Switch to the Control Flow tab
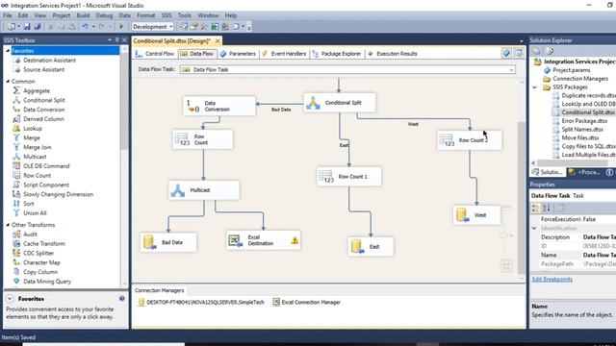The width and height of the screenshot is (616, 346). pyautogui.click(x=155, y=54)
